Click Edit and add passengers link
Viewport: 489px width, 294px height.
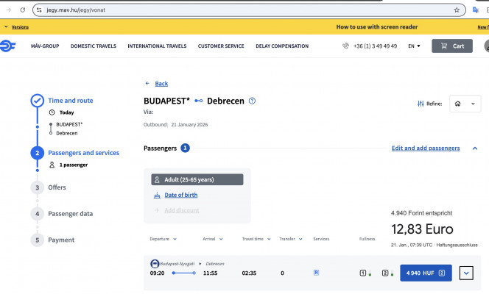426,148
